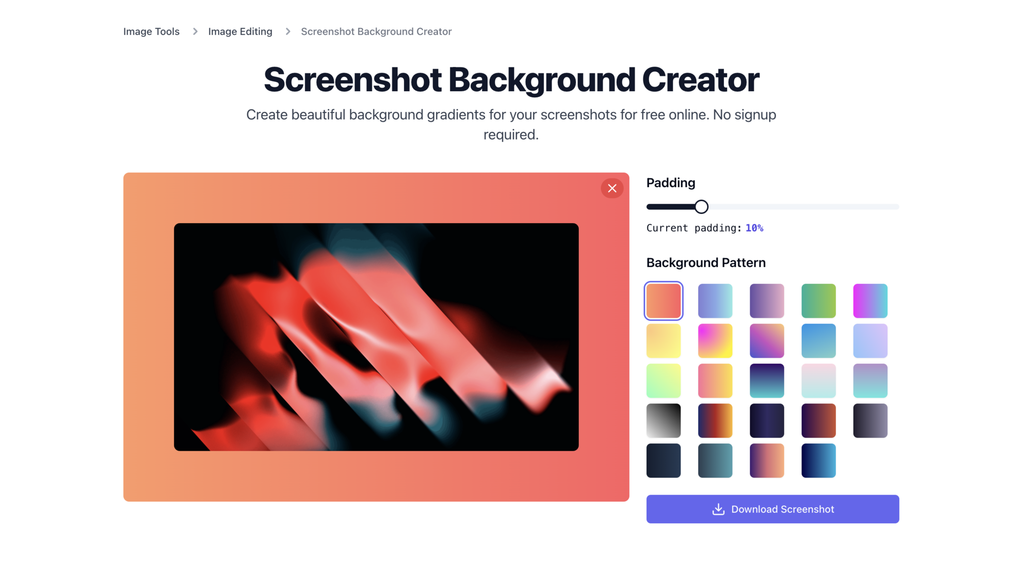Screen dimensions: 1032x574
Task: Click the orange gradient background pattern
Action: [663, 298]
